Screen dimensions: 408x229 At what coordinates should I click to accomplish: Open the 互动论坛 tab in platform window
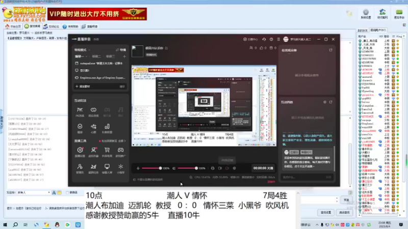click(52, 26)
